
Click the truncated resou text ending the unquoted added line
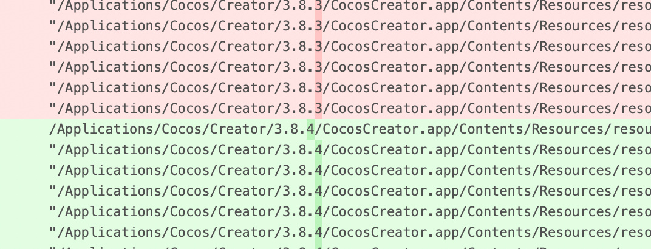(x=632, y=129)
